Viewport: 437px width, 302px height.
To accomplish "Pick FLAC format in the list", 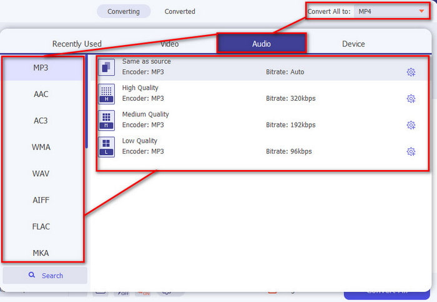I will pos(42,226).
